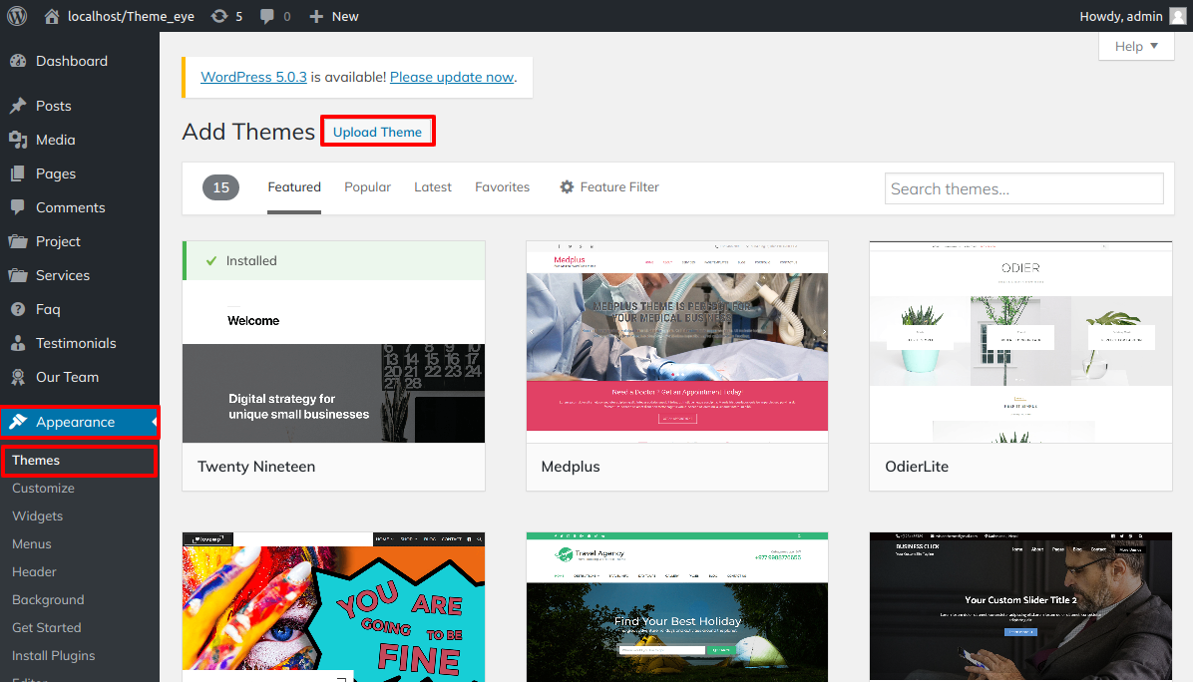This screenshot has width=1193, height=682.
Task: Click the Testimonials person icon
Action: click(x=18, y=343)
